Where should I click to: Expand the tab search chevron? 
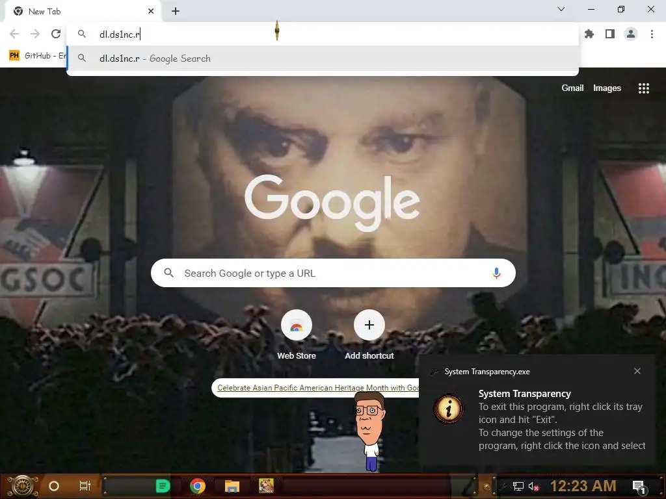(561, 9)
